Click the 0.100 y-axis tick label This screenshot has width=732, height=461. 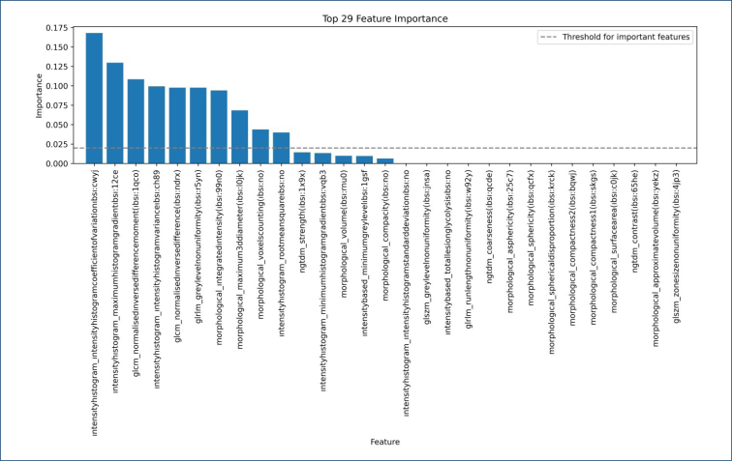click(x=56, y=86)
